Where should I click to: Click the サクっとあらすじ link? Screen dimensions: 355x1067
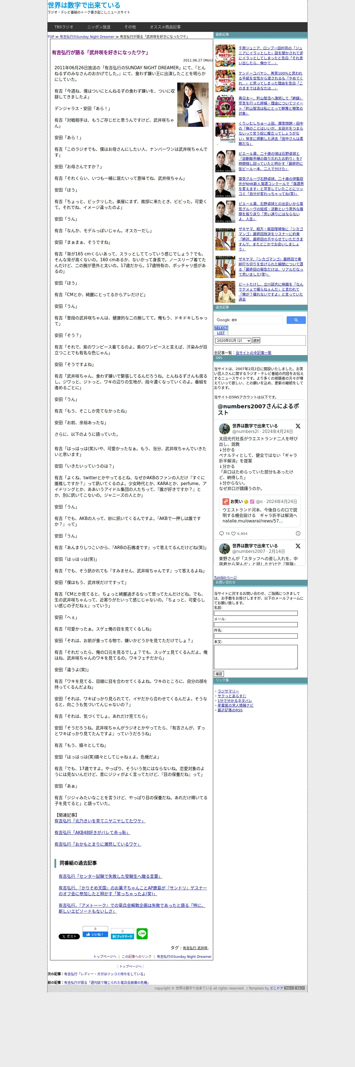[x=232, y=696]
